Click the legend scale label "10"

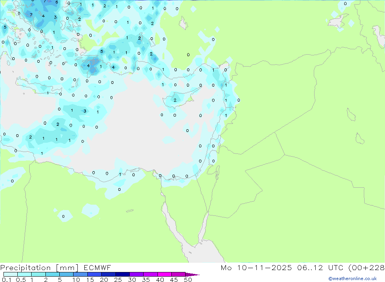click(76, 280)
